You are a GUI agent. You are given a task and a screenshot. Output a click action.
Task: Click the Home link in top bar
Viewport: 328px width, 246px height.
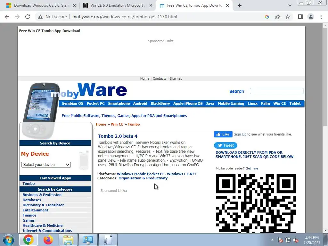tap(144, 78)
